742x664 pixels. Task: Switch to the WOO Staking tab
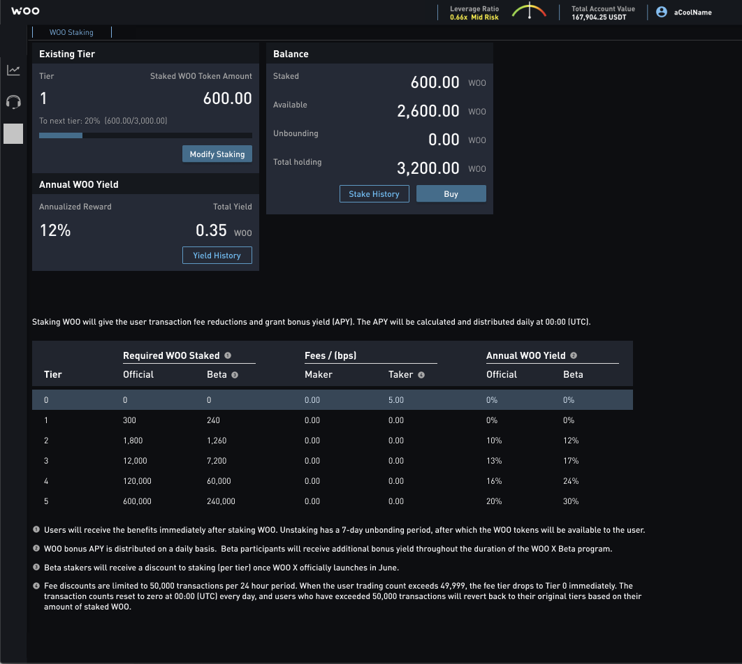[x=71, y=32]
